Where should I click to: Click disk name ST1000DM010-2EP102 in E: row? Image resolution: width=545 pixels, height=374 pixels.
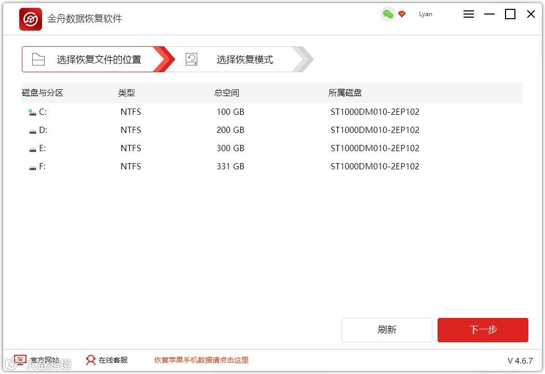pyautogui.click(x=375, y=148)
